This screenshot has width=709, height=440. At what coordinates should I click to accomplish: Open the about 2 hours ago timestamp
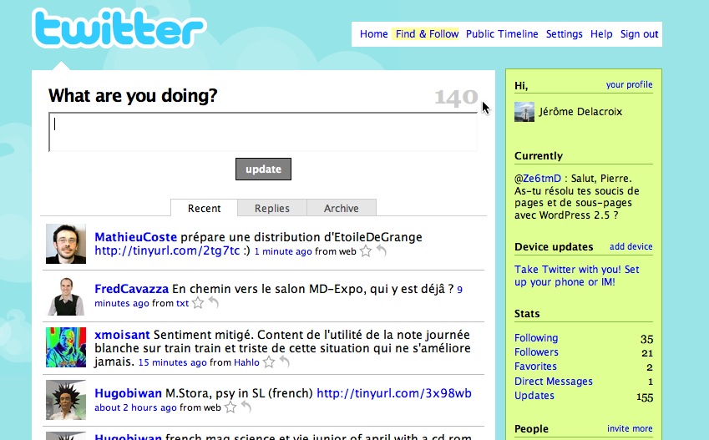coord(135,408)
